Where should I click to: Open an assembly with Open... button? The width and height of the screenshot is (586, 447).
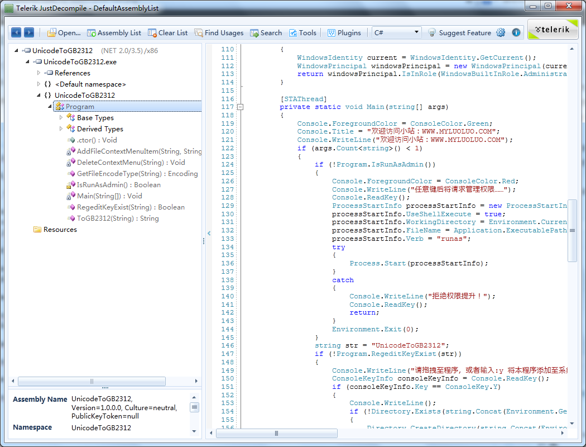(x=64, y=33)
